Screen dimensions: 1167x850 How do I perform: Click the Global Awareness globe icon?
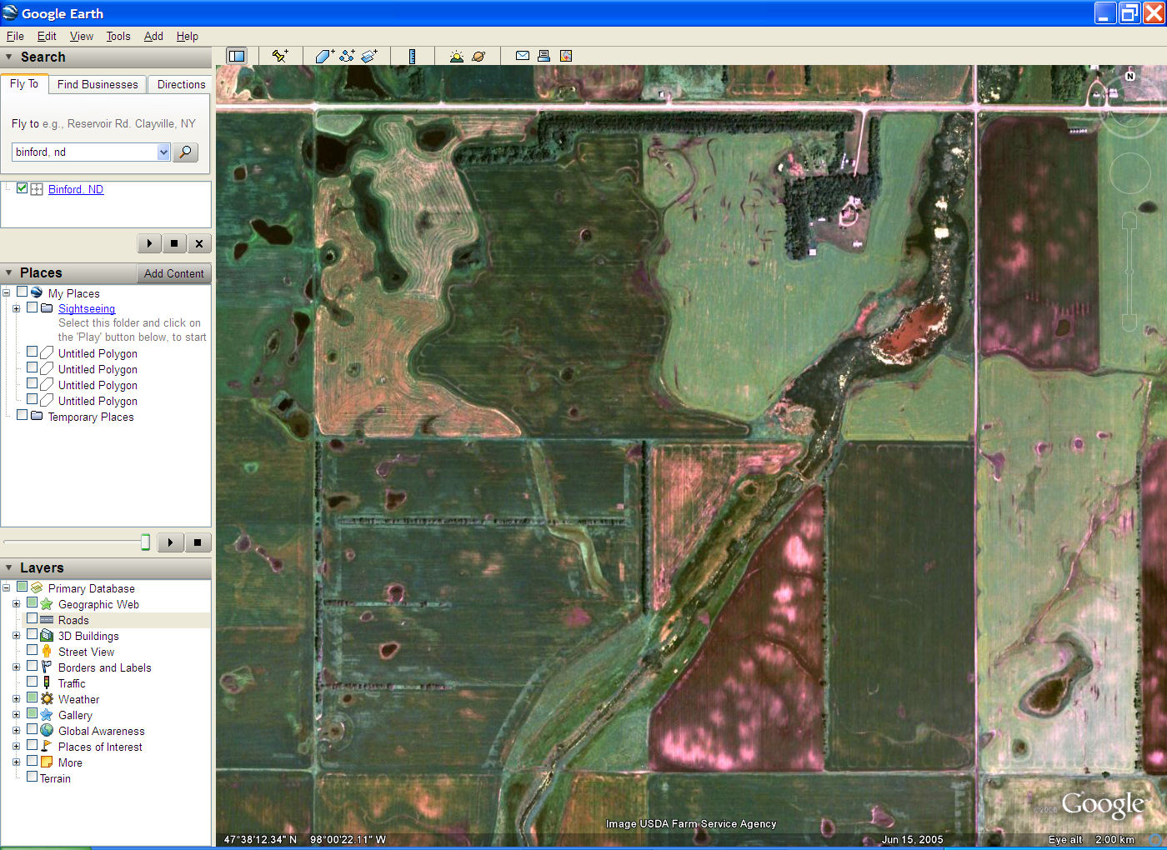[x=47, y=730]
